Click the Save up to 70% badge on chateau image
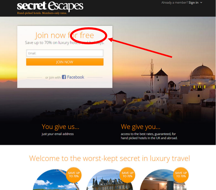The height and width of the screenshot is (190, 216). click(128, 175)
